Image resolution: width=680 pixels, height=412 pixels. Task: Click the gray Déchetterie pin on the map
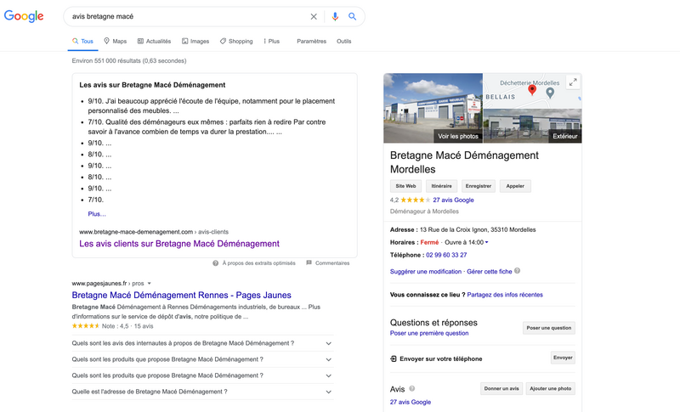click(550, 93)
